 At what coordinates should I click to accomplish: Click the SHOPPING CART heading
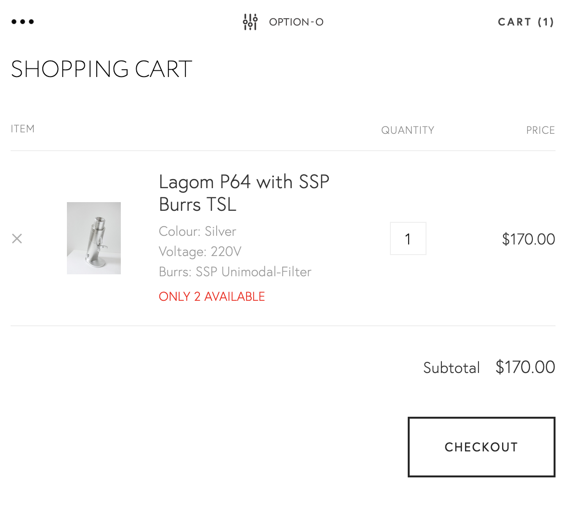(102, 69)
